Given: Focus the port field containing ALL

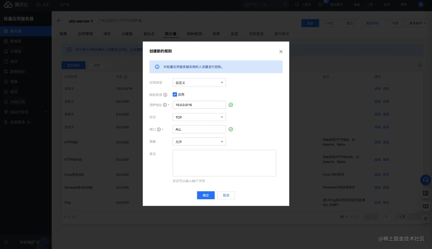Looking at the screenshot, I should (199, 129).
